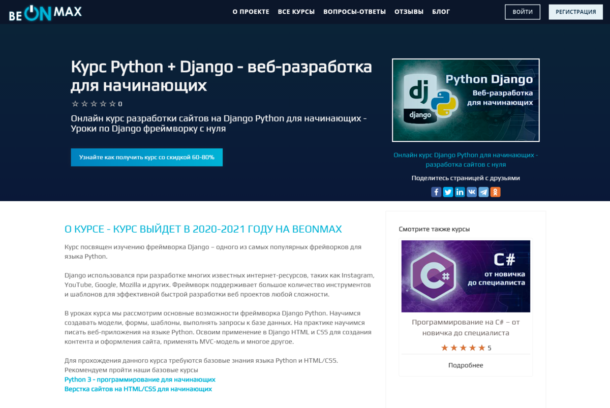
Task: Click Поделитесь страницей с друзьями text
Action: pos(466,178)
